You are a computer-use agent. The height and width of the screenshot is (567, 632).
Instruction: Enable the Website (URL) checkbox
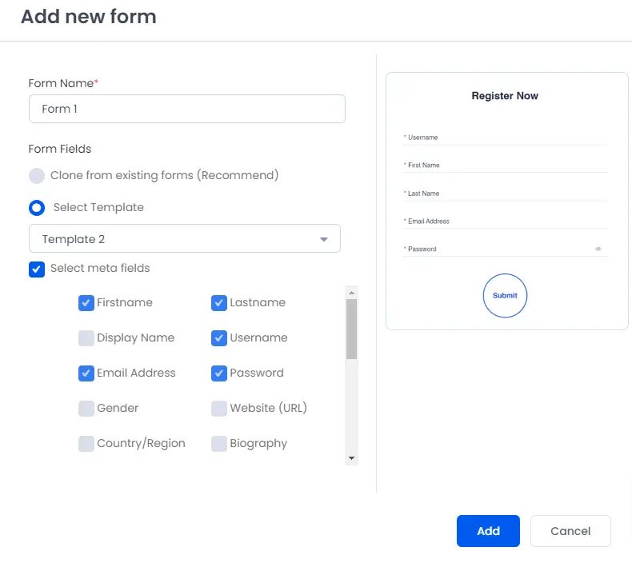pos(219,409)
